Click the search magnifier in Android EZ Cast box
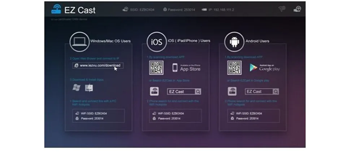 [x=276, y=92]
